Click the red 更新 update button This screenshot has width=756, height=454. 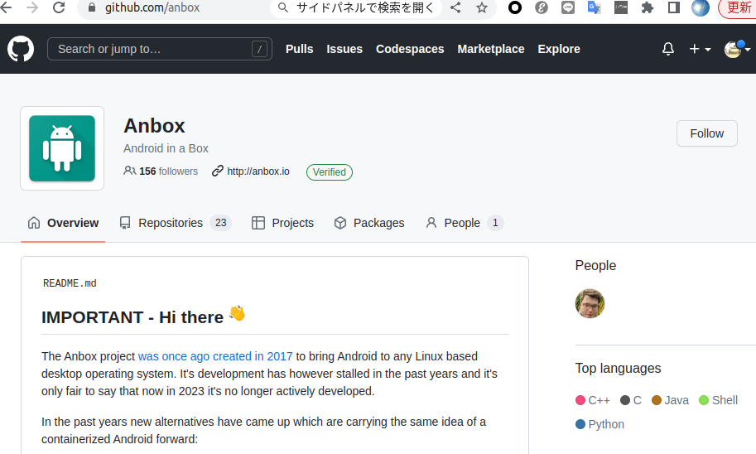(x=738, y=8)
